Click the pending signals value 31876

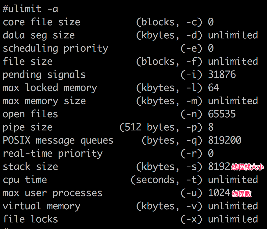click(x=222, y=75)
